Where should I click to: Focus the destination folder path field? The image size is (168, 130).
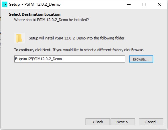tap(70, 59)
